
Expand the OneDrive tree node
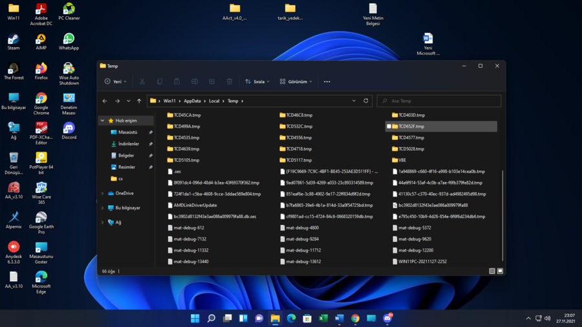pos(102,193)
